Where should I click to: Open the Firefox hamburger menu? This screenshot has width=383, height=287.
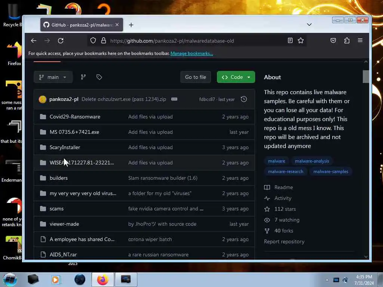coord(360,40)
